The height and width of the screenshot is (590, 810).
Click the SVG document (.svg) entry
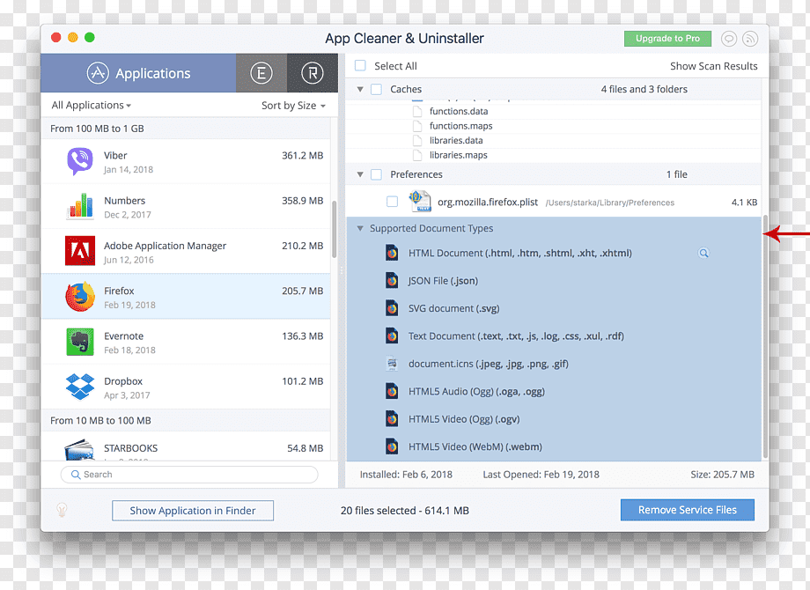click(x=454, y=308)
